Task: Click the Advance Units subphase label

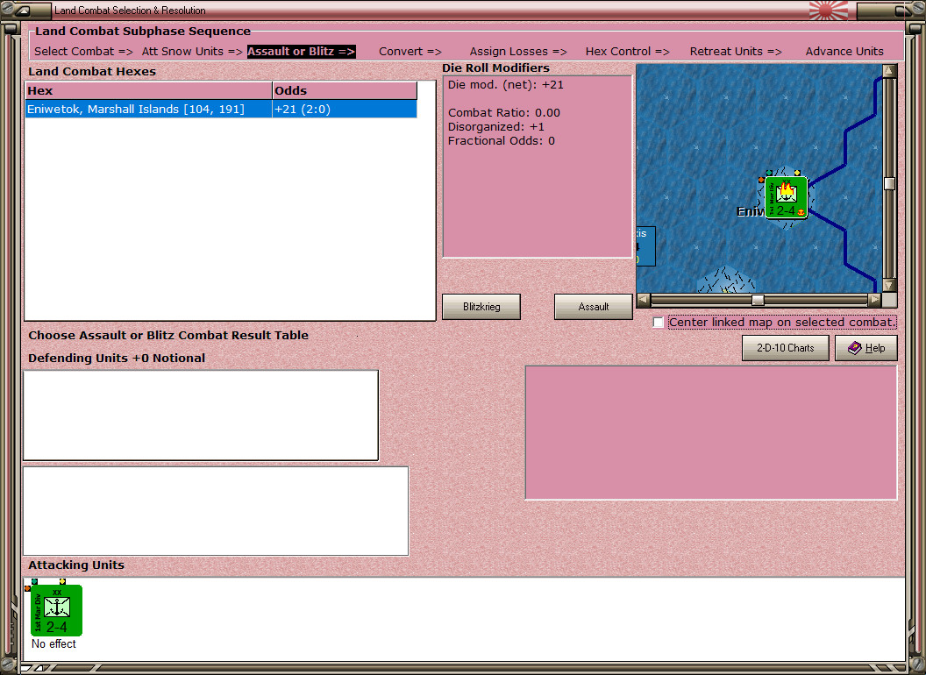Action: [x=844, y=52]
